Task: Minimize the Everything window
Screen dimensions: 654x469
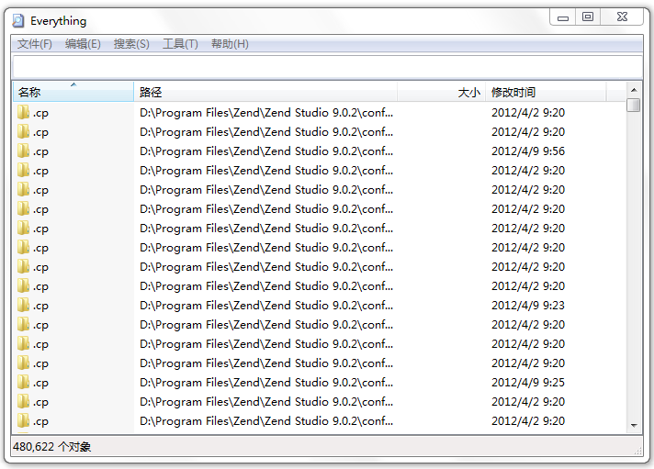Action: [x=563, y=17]
